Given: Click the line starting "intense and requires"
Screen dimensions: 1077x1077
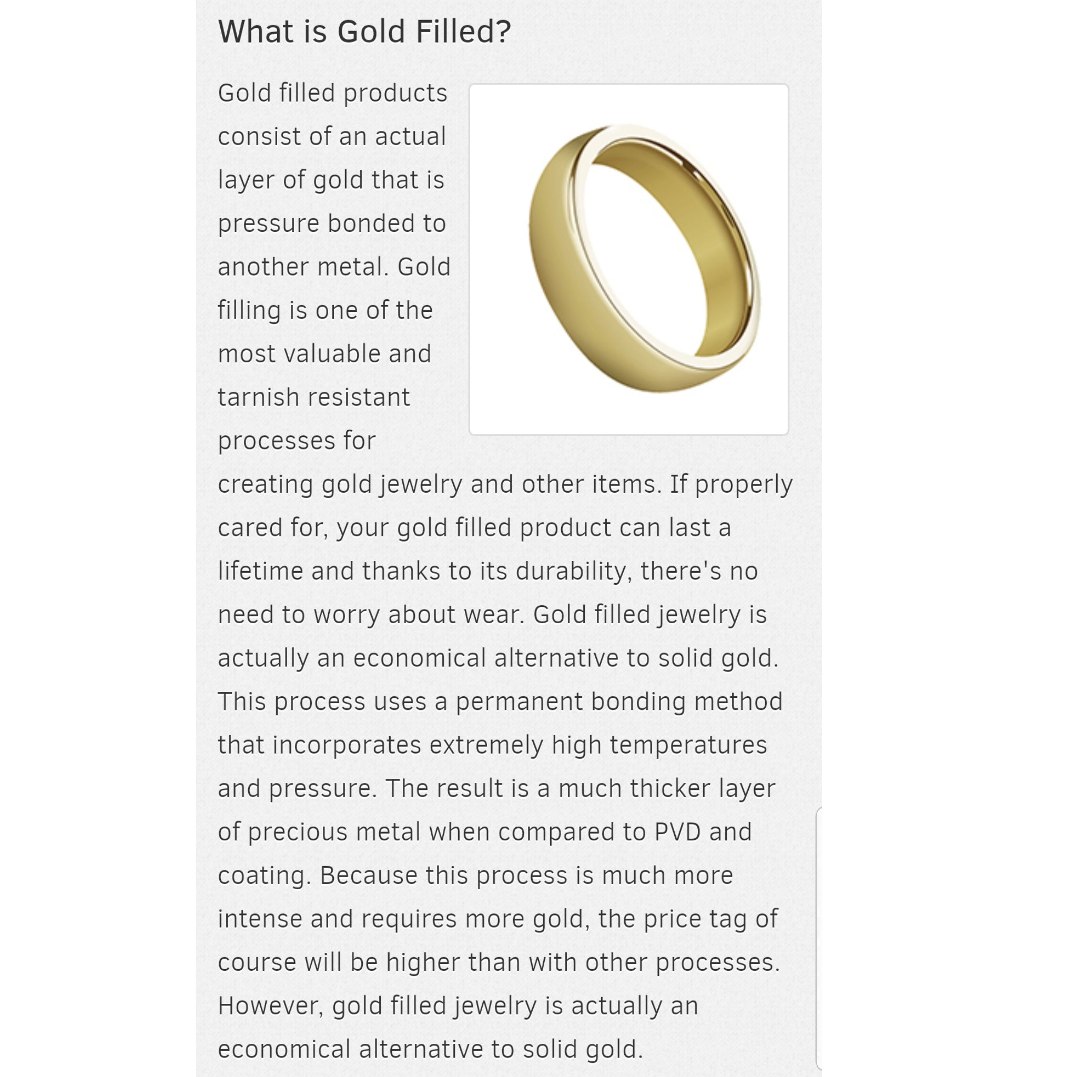Looking at the screenshot, I should point(497,919).
